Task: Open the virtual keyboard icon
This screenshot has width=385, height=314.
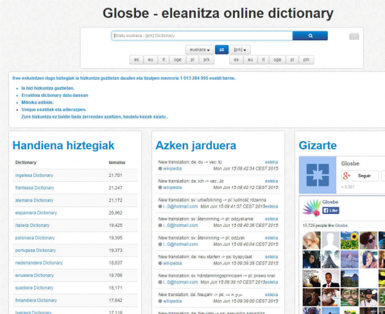Action: coord(354,37)
